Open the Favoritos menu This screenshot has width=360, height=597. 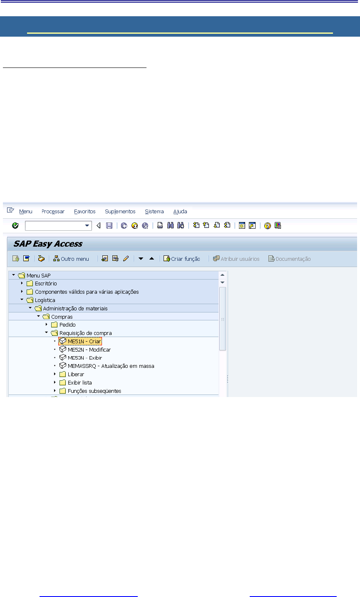click(x=85, y=212)
